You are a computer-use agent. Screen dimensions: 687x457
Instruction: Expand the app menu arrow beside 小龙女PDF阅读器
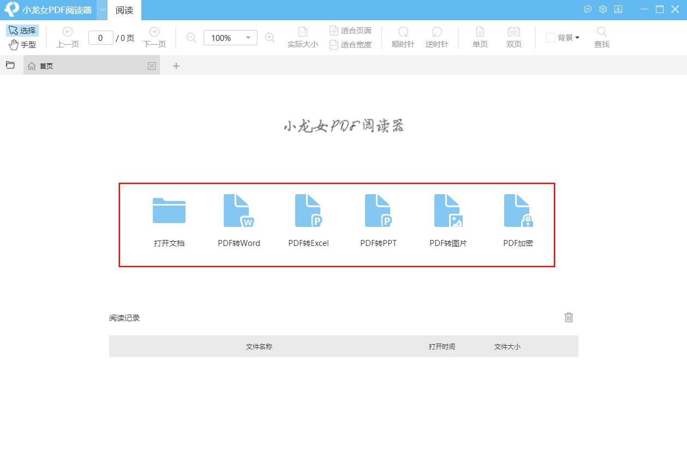[x=102, y=10]
